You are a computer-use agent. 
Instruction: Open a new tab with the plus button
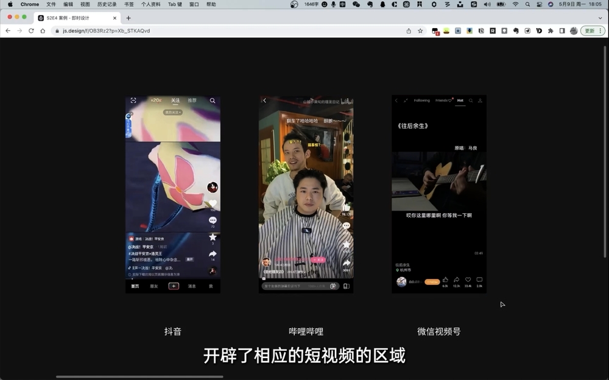[128, 18]
